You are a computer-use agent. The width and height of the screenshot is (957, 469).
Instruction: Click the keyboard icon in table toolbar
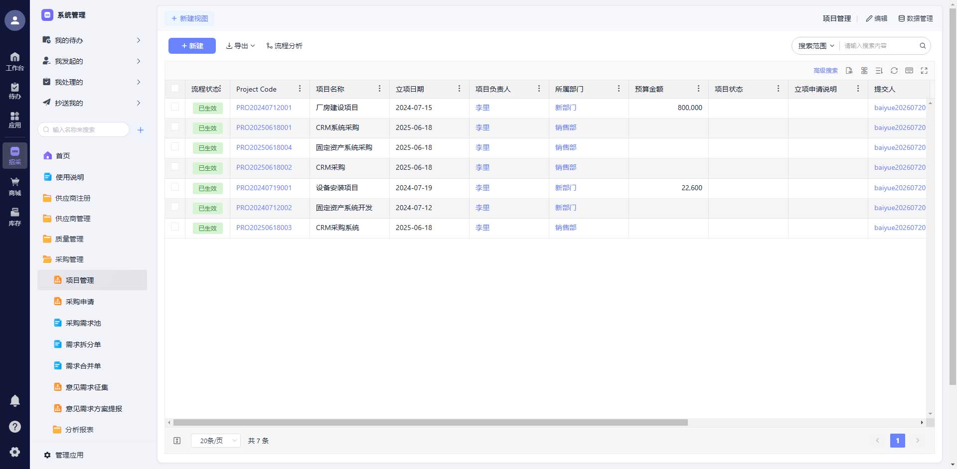point(909,71)
